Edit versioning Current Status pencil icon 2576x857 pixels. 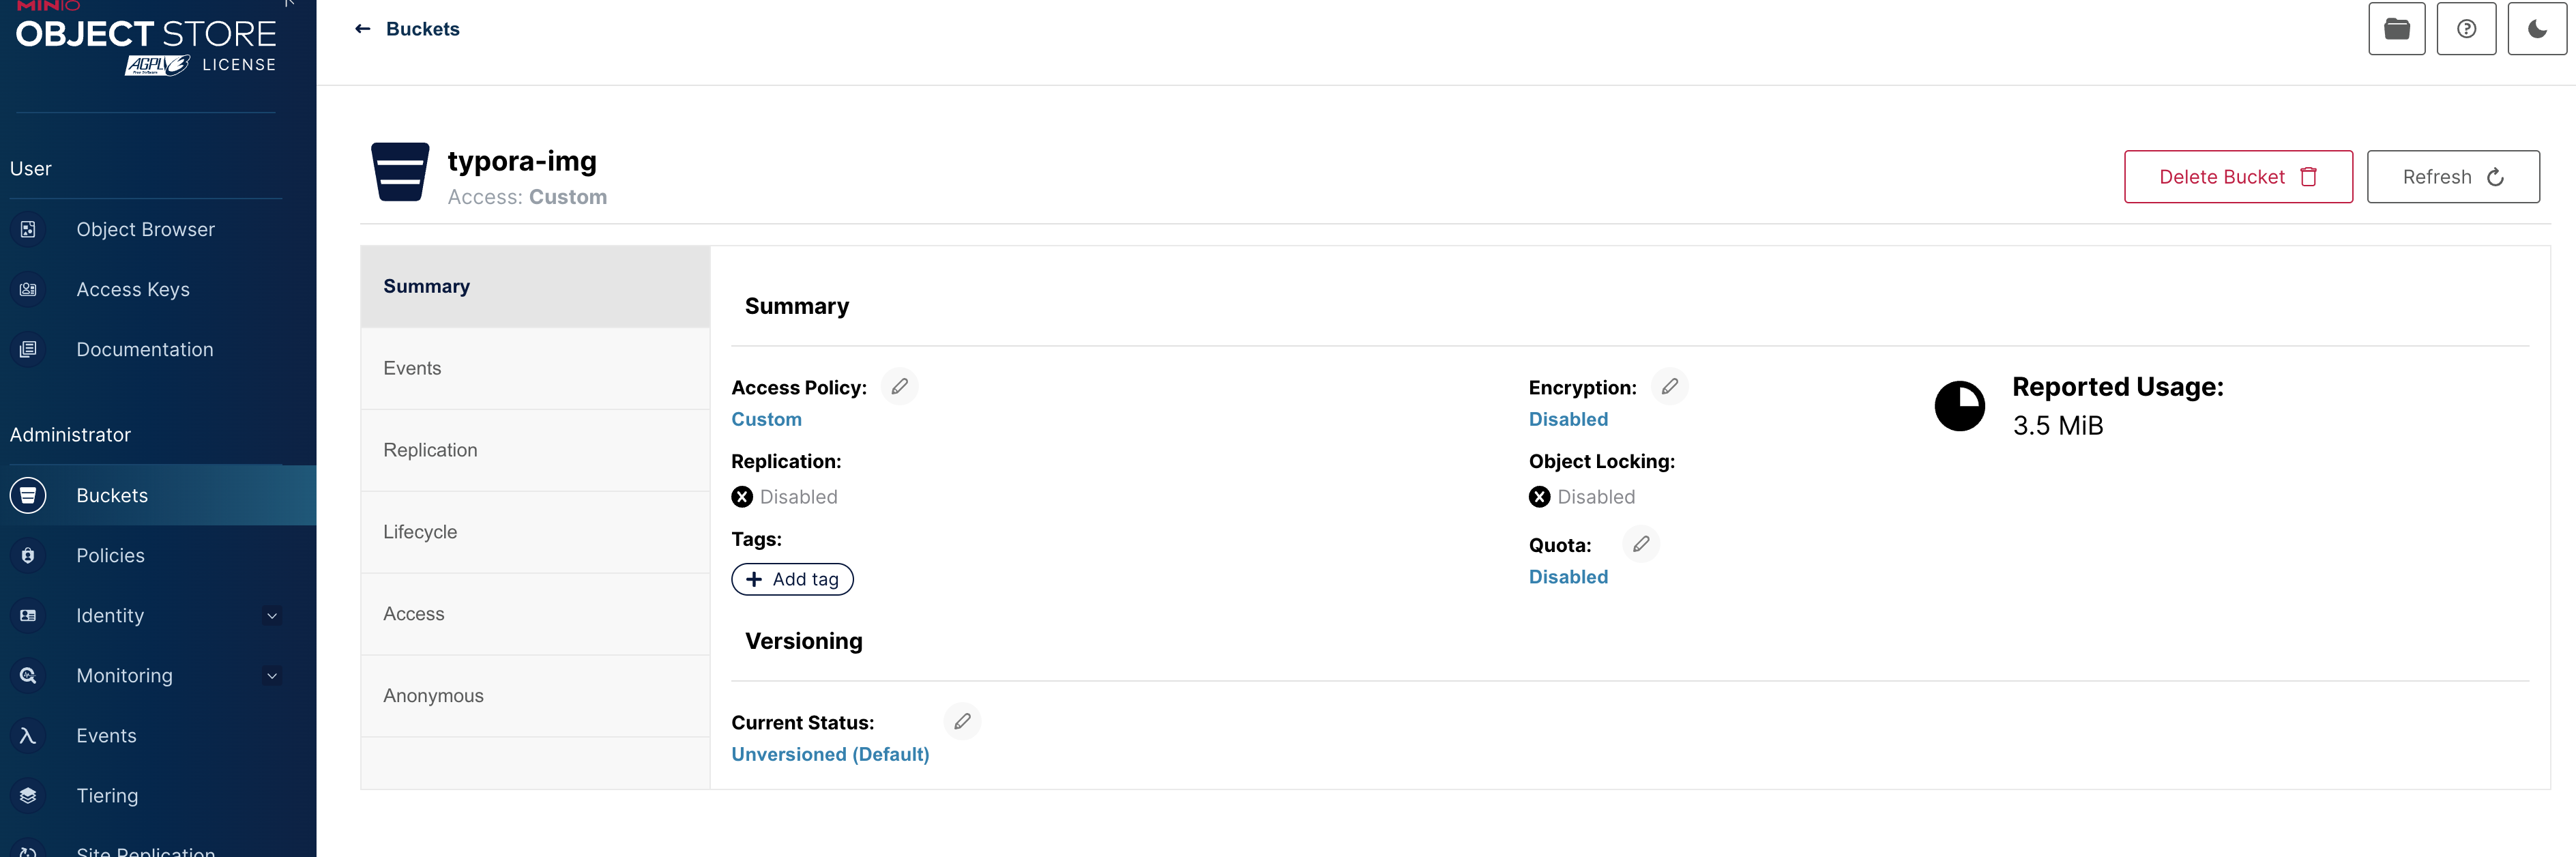(x=961, y=721)
